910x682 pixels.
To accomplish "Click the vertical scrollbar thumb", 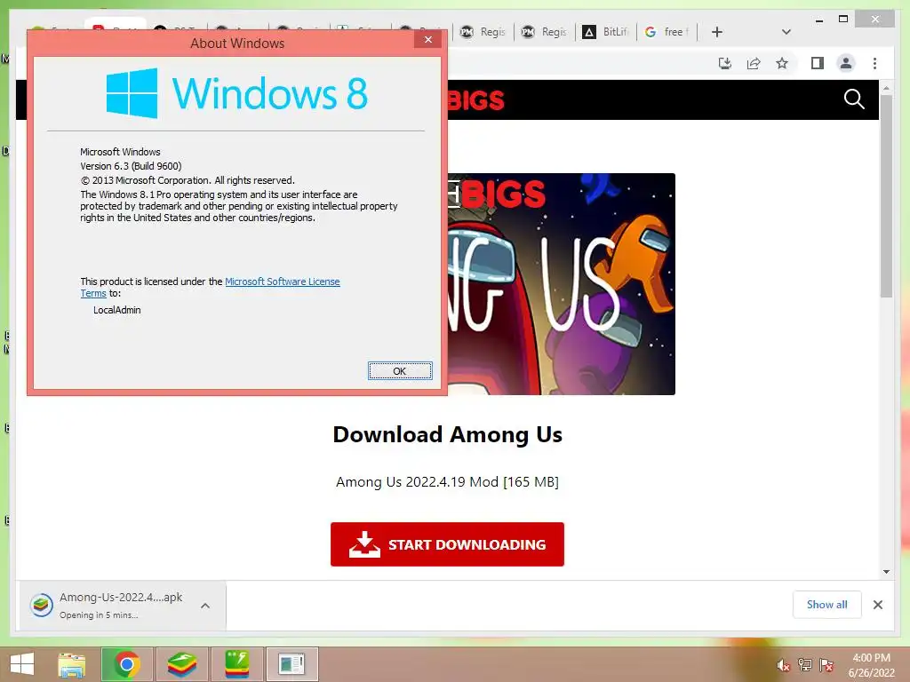I will (886, 196).
